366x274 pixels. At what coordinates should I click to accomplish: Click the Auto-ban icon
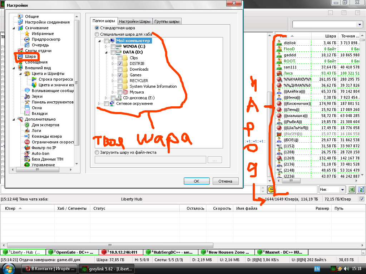(x=27, y=153)
